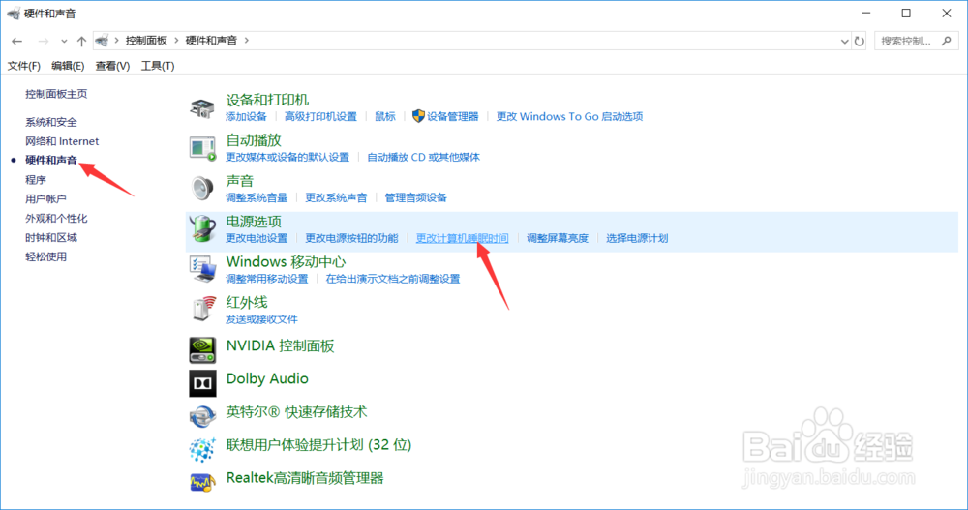Open 更改媒体或设备的默认设置
968x510 pixels.
tap(287, 158)
